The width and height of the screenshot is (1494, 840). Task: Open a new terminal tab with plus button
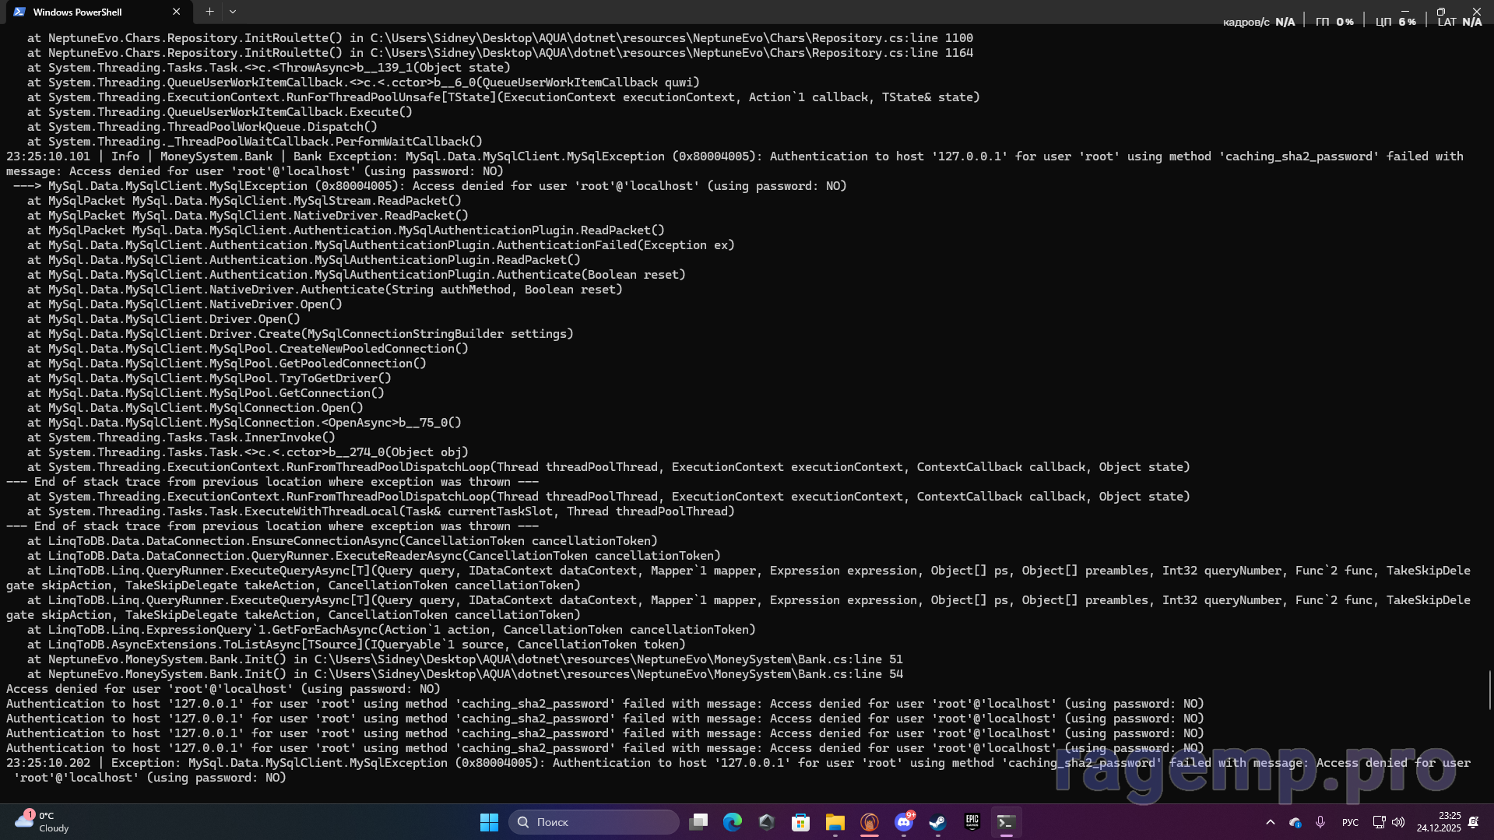209,12
